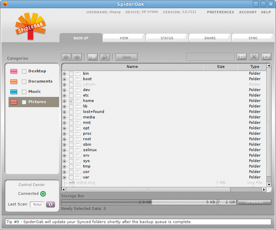Tick the tmp folder checkbox
276x230 pixels.
click(x=71, y=167)
